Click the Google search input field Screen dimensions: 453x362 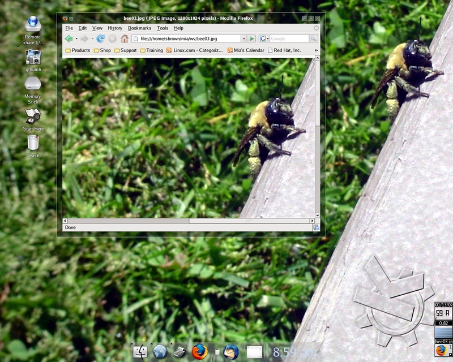coord(289,38)
